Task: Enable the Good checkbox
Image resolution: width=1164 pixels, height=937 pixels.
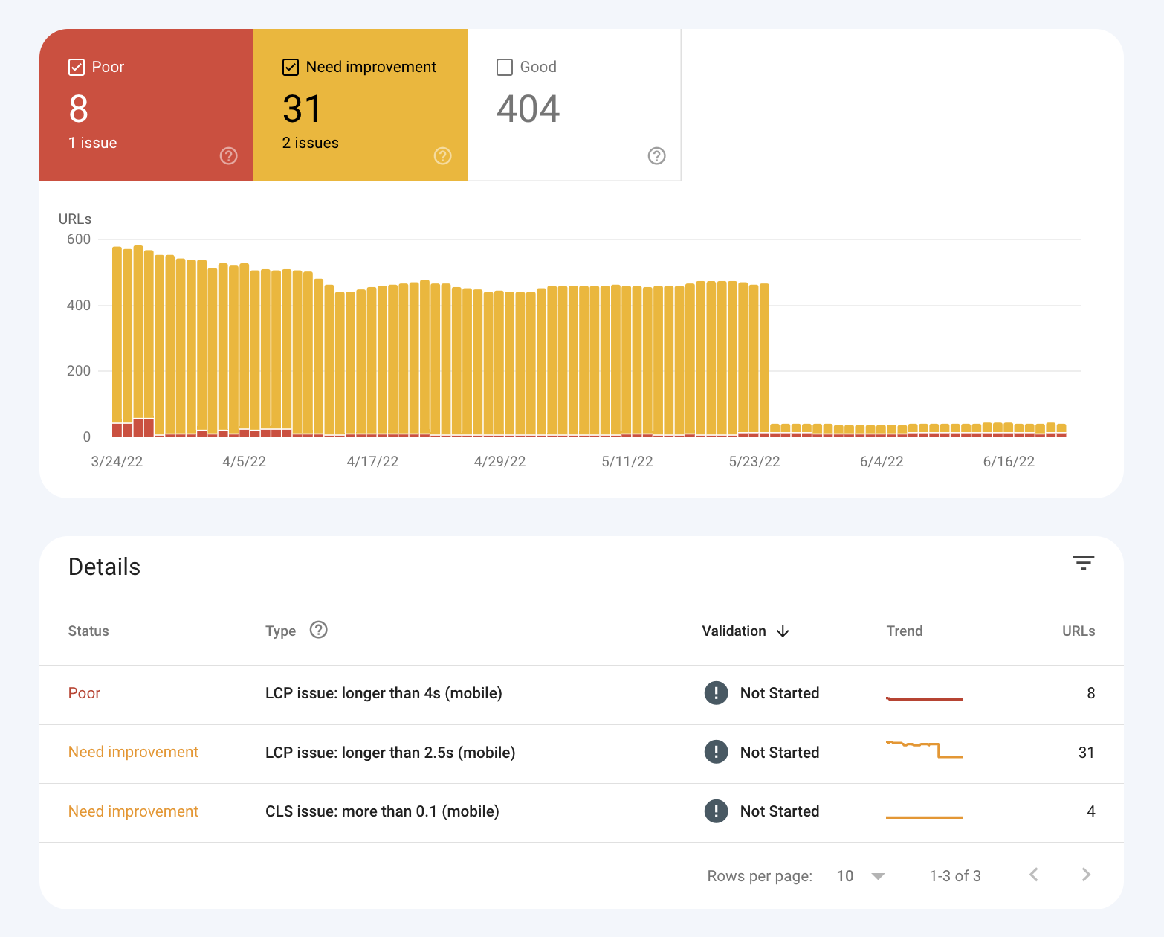Action: pyautogui.click(x=505, y=68)
